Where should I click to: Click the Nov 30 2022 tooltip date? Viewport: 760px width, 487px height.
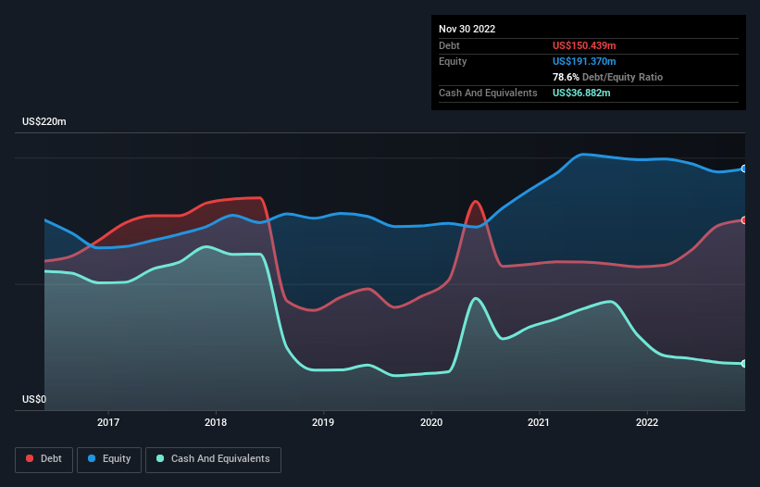pyautogui.click(x=467, y=29)
